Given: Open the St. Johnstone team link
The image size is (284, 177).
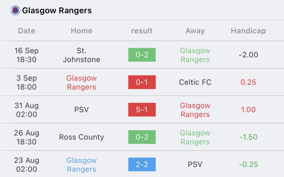Looking at the screenshot, I should click(82, 55).
